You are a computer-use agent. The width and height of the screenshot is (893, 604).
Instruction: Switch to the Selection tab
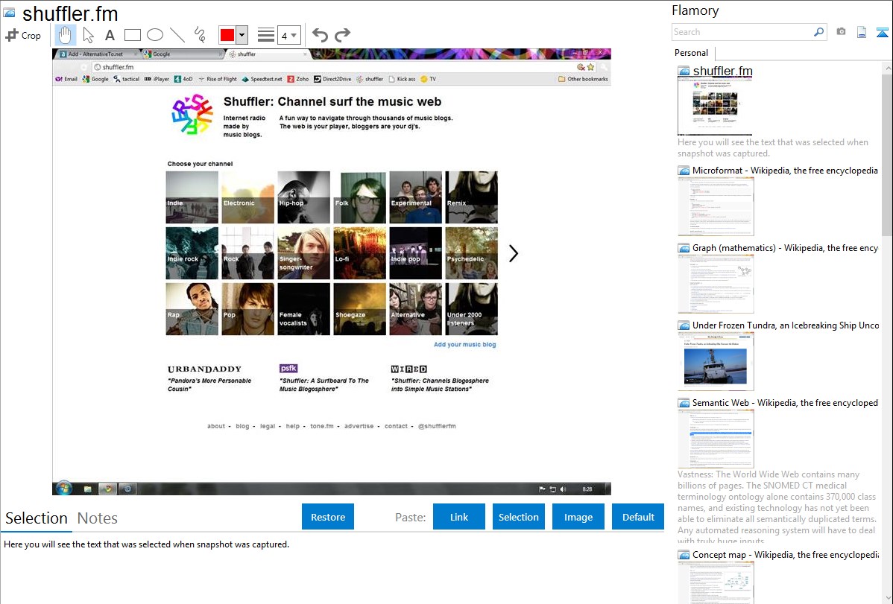(x=37, y=518)
